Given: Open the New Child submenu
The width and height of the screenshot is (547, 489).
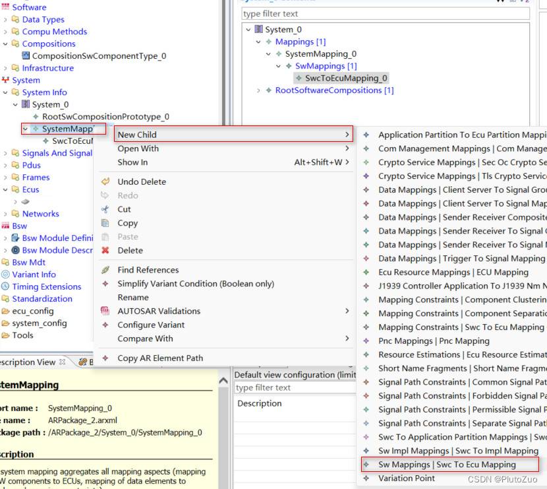Looking at the screenshot, I should 233,135.
